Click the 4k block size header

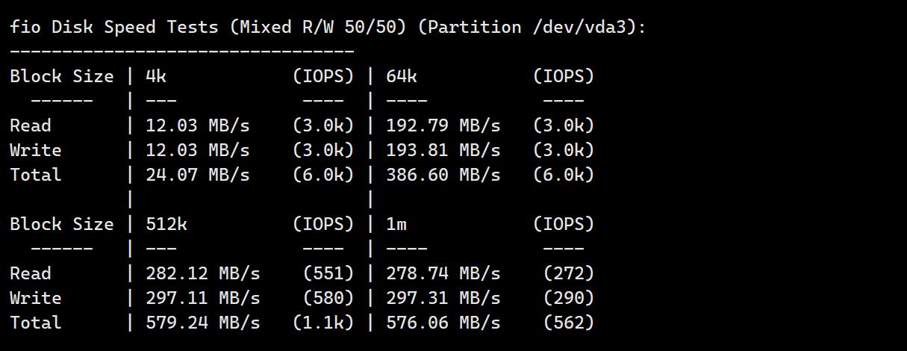click(x=156, y=76)
